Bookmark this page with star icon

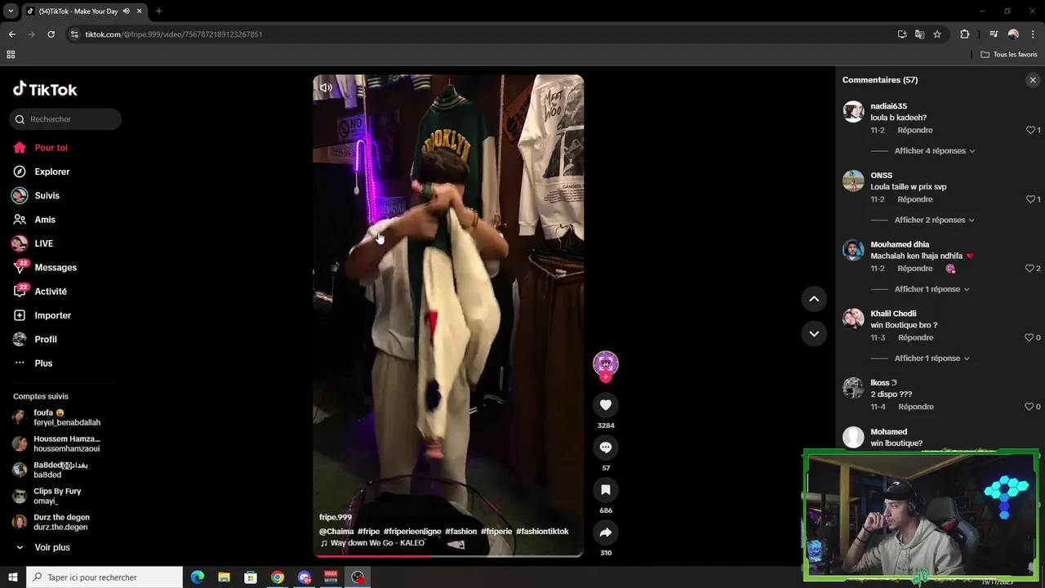(937, 34)
